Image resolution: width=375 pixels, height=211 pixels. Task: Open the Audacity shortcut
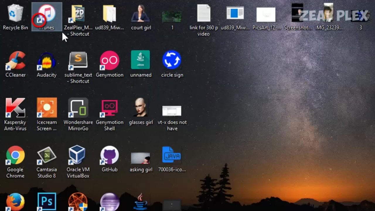[47, 61]
